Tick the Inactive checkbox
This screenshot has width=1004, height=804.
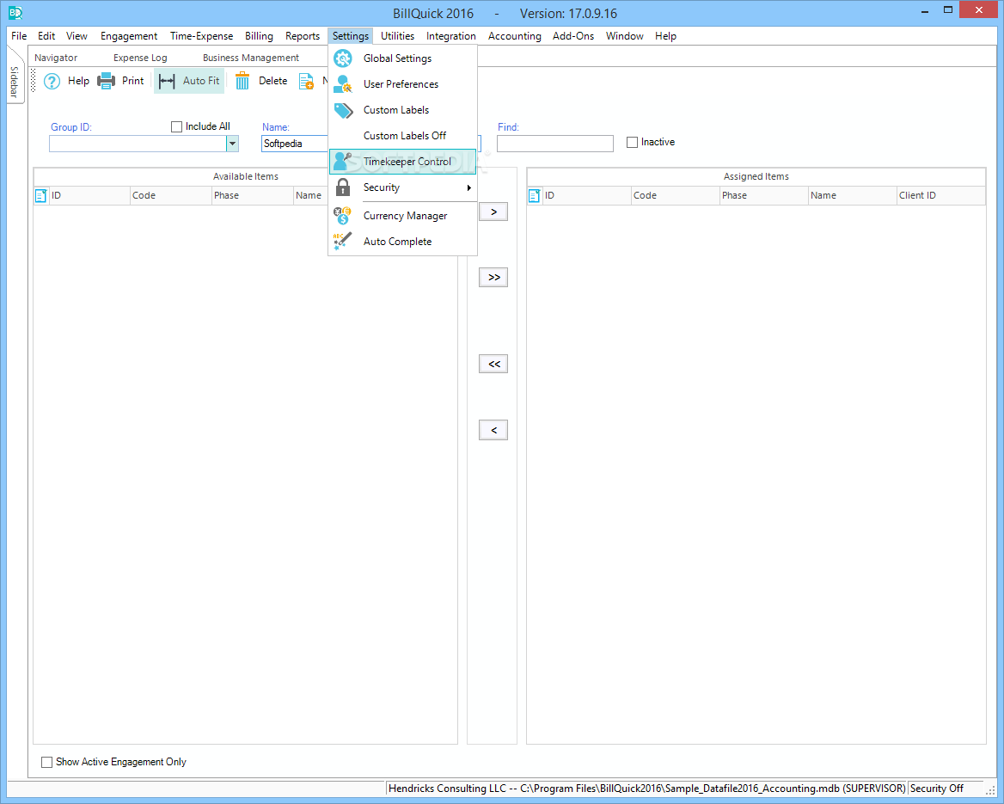(632, 142)
